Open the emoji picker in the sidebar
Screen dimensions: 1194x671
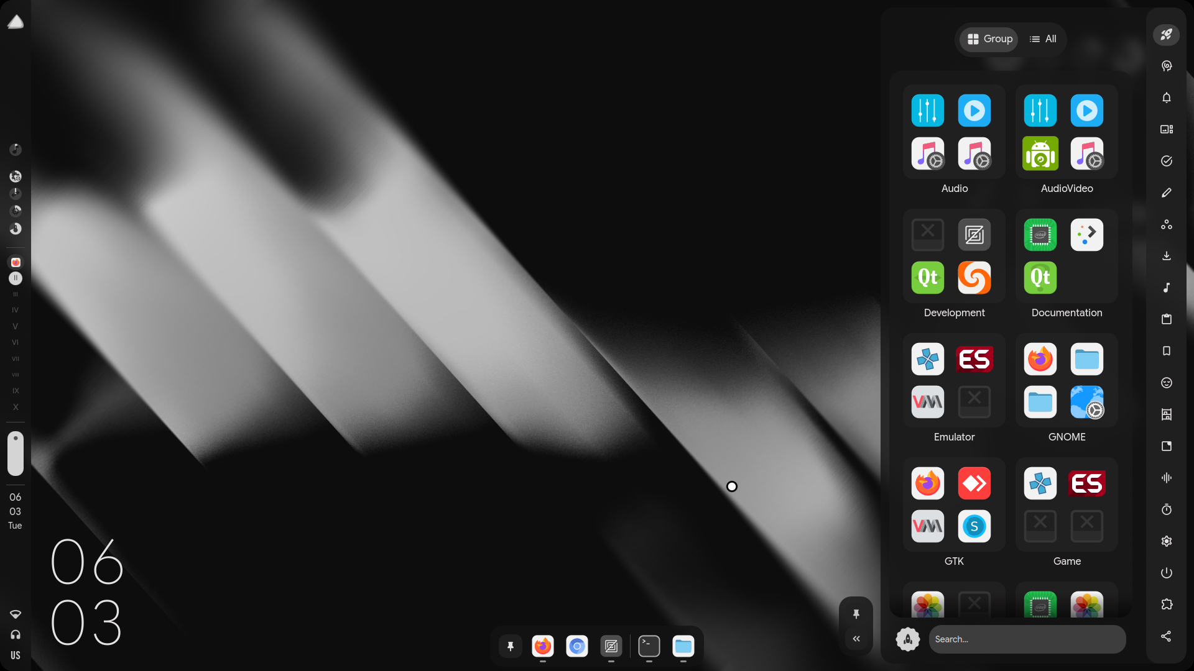(1167, 383)
